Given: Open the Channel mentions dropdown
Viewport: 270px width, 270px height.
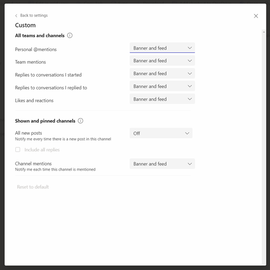Looking at the screenshot, I should [x=162, y=164].
